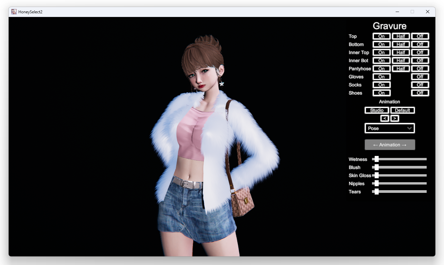
Task: Expand Pose list via chevron arrow
Action: [410, 128]
